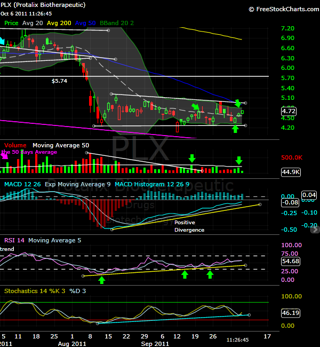Click the date axis label 15
The height and width of the screenshot is (347, 320).
(x=108, y=337)
